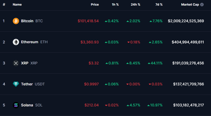Viewport: 211px width, 116px height.
Task: Click the Ethereum diamond logo icon
Action: click(16, 42)
